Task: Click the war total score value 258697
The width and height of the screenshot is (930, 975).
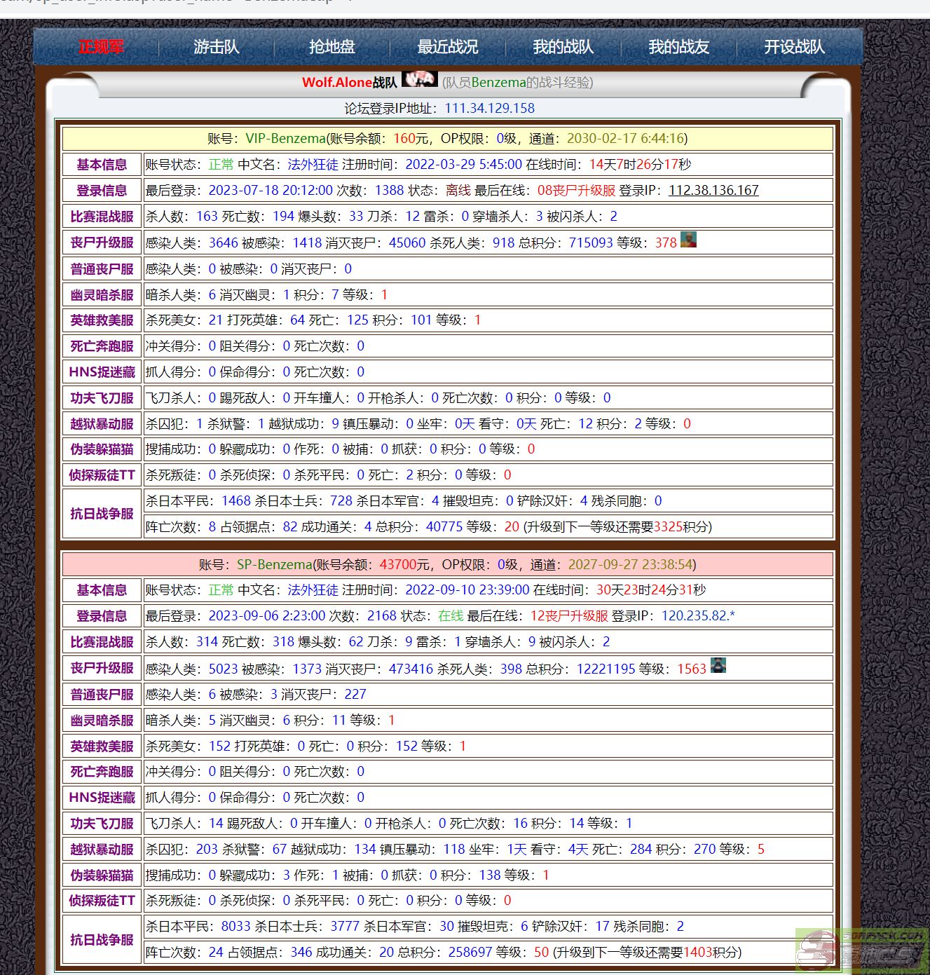Action: [470, 952]
